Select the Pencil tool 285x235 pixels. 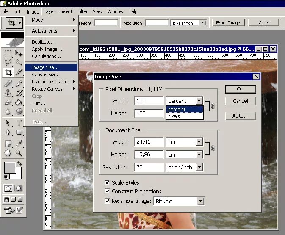coord(19,83)
